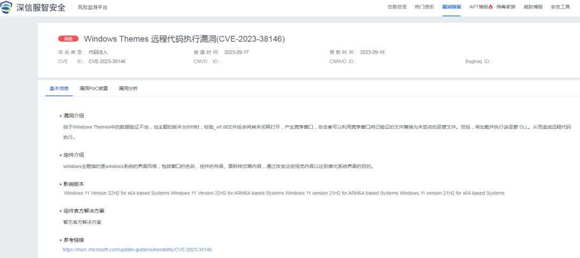This screenshot has height=258, width=580.
Task: Click the 深信服智安全 brand name text
Action: coord(41,7)
